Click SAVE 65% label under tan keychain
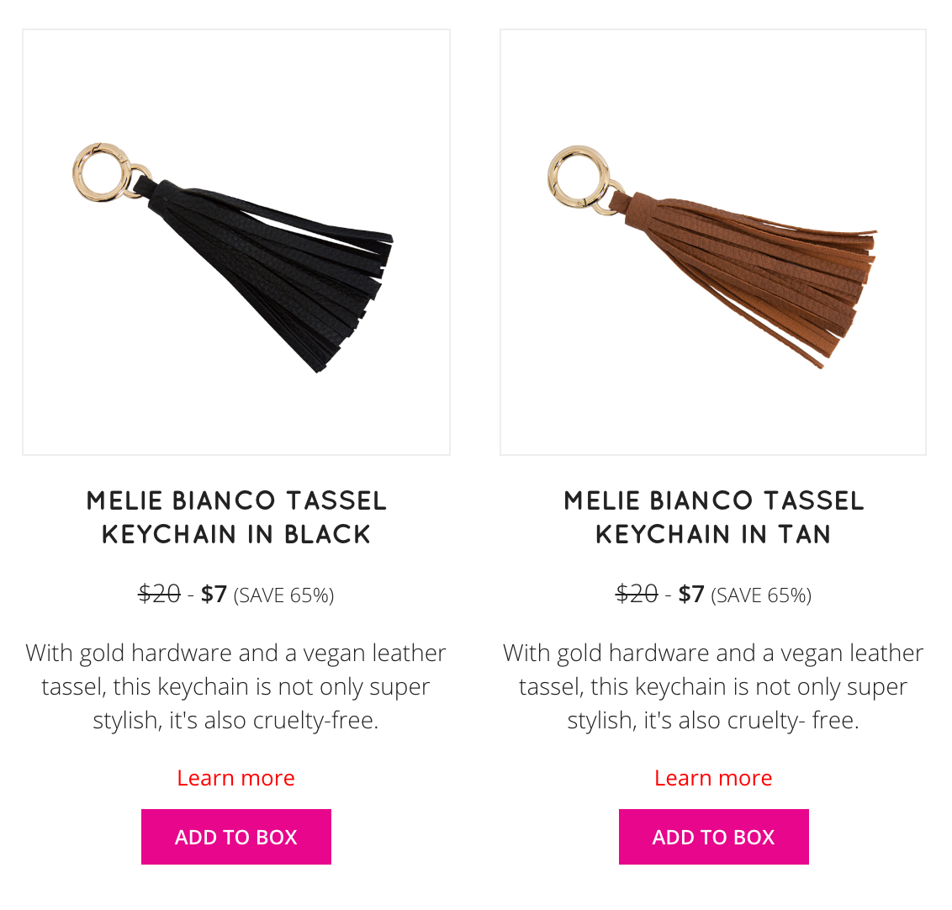This screenshot has height=910, width=952. (x=761, y=595)
